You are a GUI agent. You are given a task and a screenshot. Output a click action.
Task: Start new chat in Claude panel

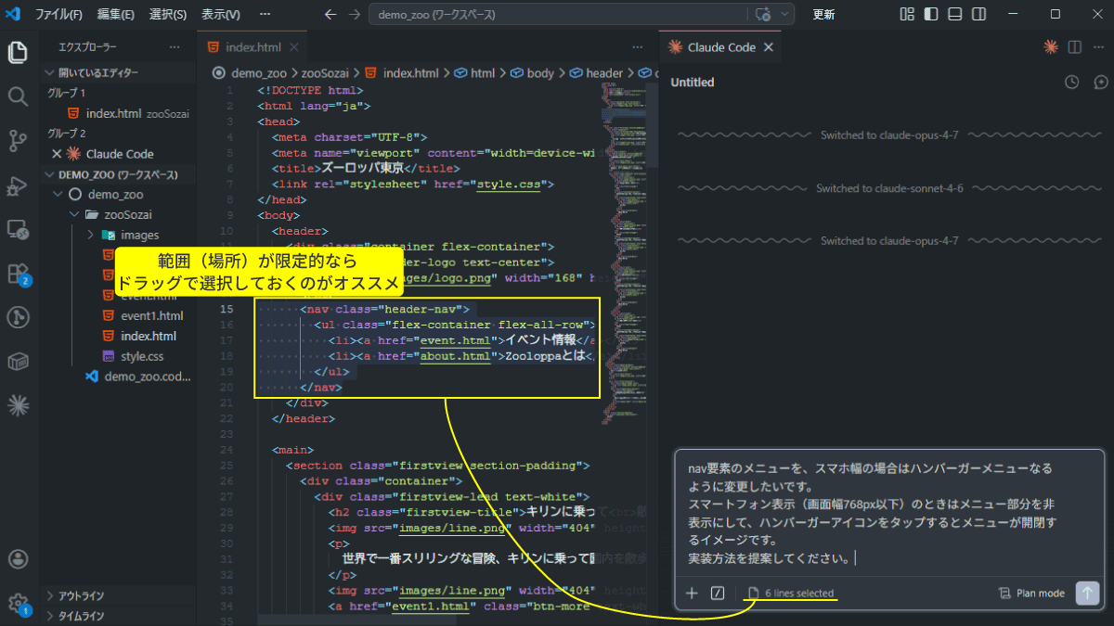point(1101,83)
